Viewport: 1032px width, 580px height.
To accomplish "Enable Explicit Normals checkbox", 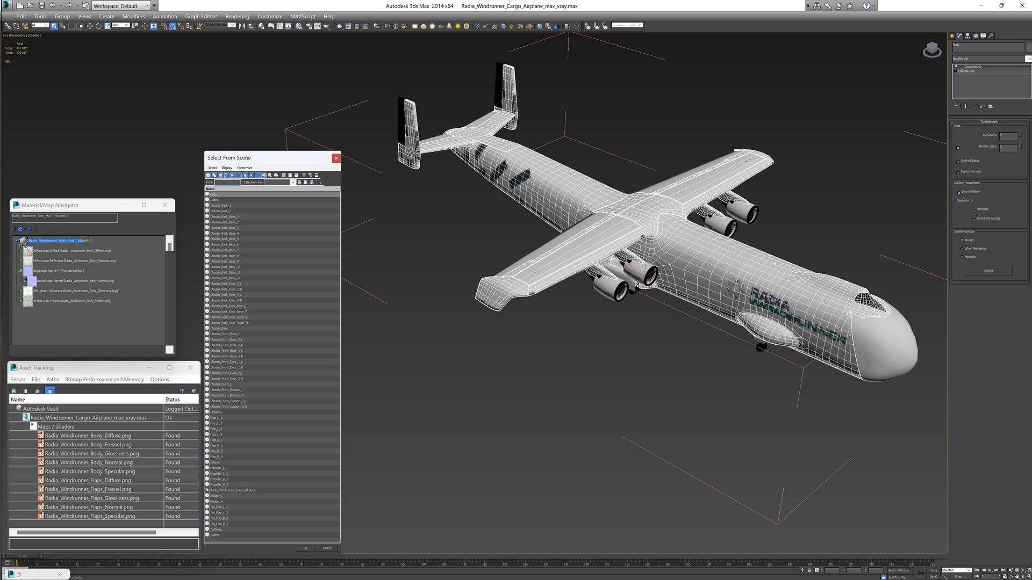I will click(x=958, y=172).
